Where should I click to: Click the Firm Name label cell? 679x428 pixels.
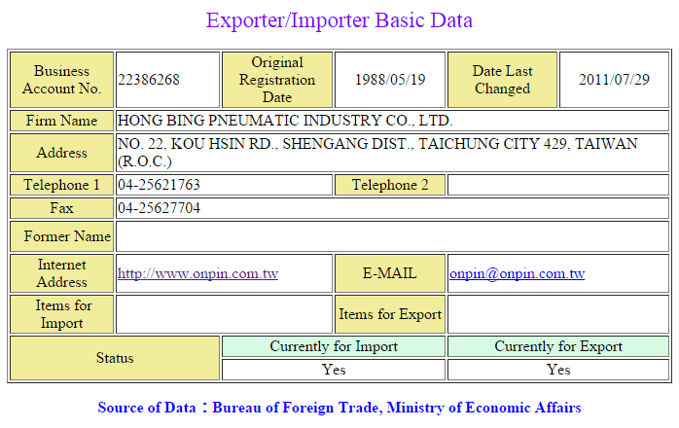click(x=61, y=121)
